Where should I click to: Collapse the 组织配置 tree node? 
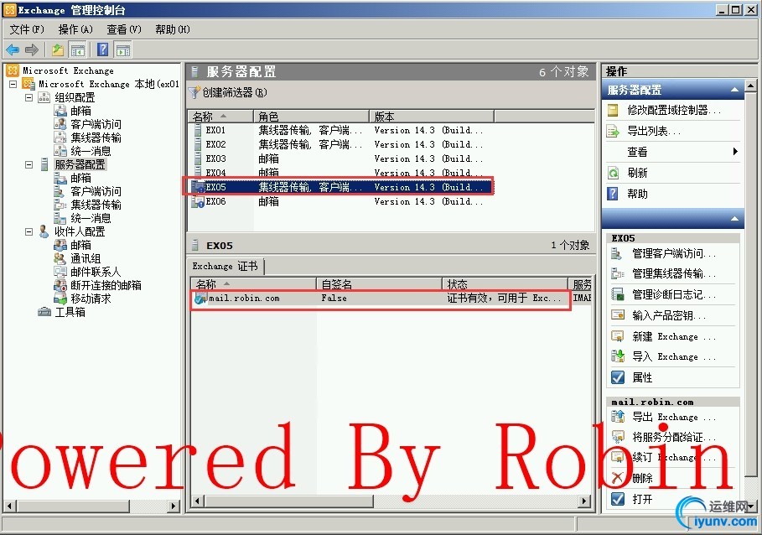tap(29, 97)
